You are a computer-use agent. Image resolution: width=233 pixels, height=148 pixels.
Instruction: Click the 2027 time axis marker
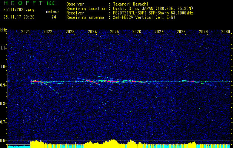159,31
